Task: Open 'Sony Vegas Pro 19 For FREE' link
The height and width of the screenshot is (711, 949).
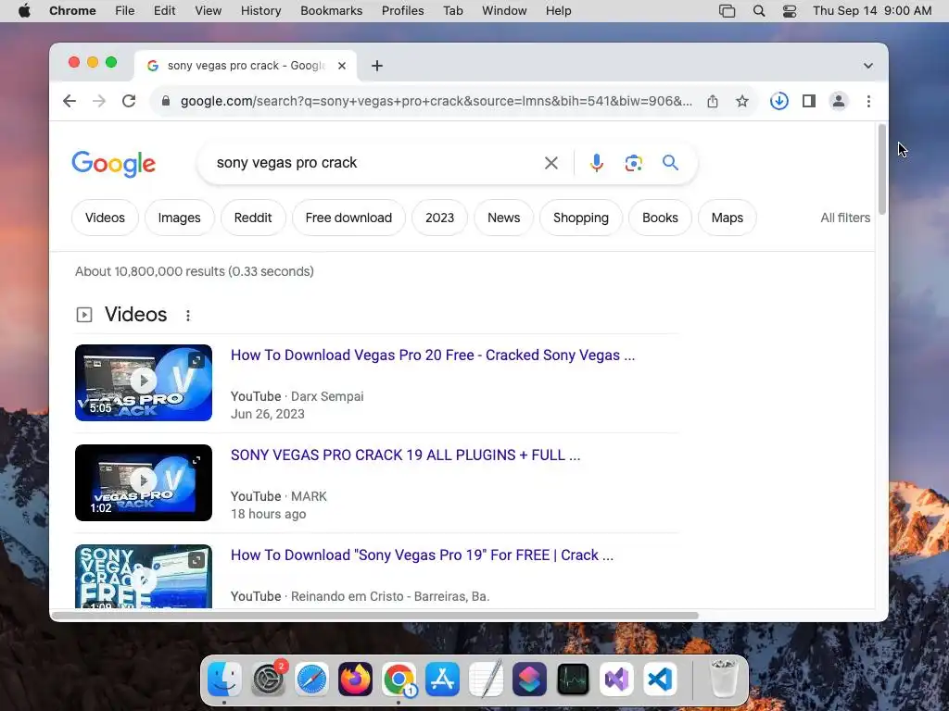Action: 422,555
